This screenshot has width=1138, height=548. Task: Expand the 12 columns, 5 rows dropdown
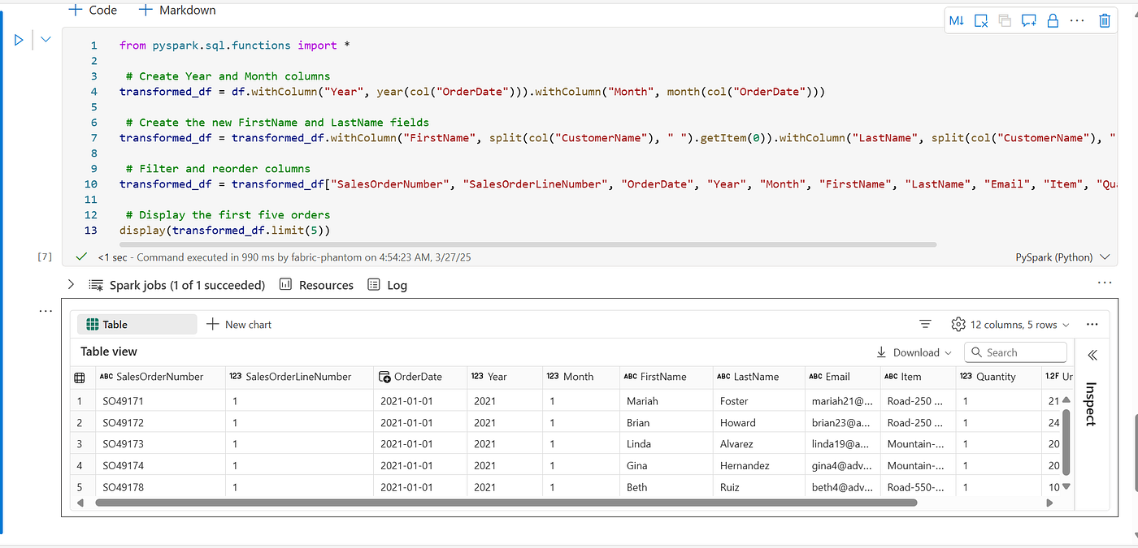(x=1010, y=324)
